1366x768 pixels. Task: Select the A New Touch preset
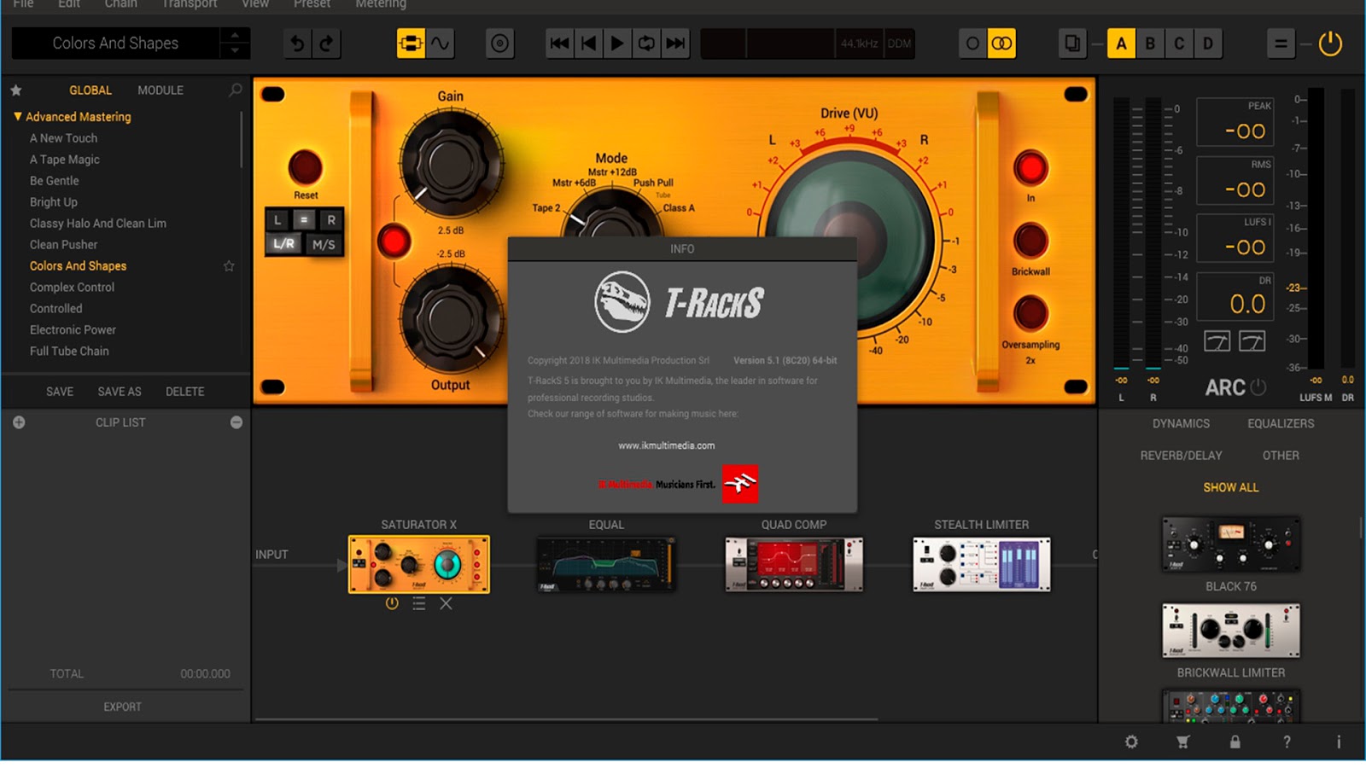[63, 138]
